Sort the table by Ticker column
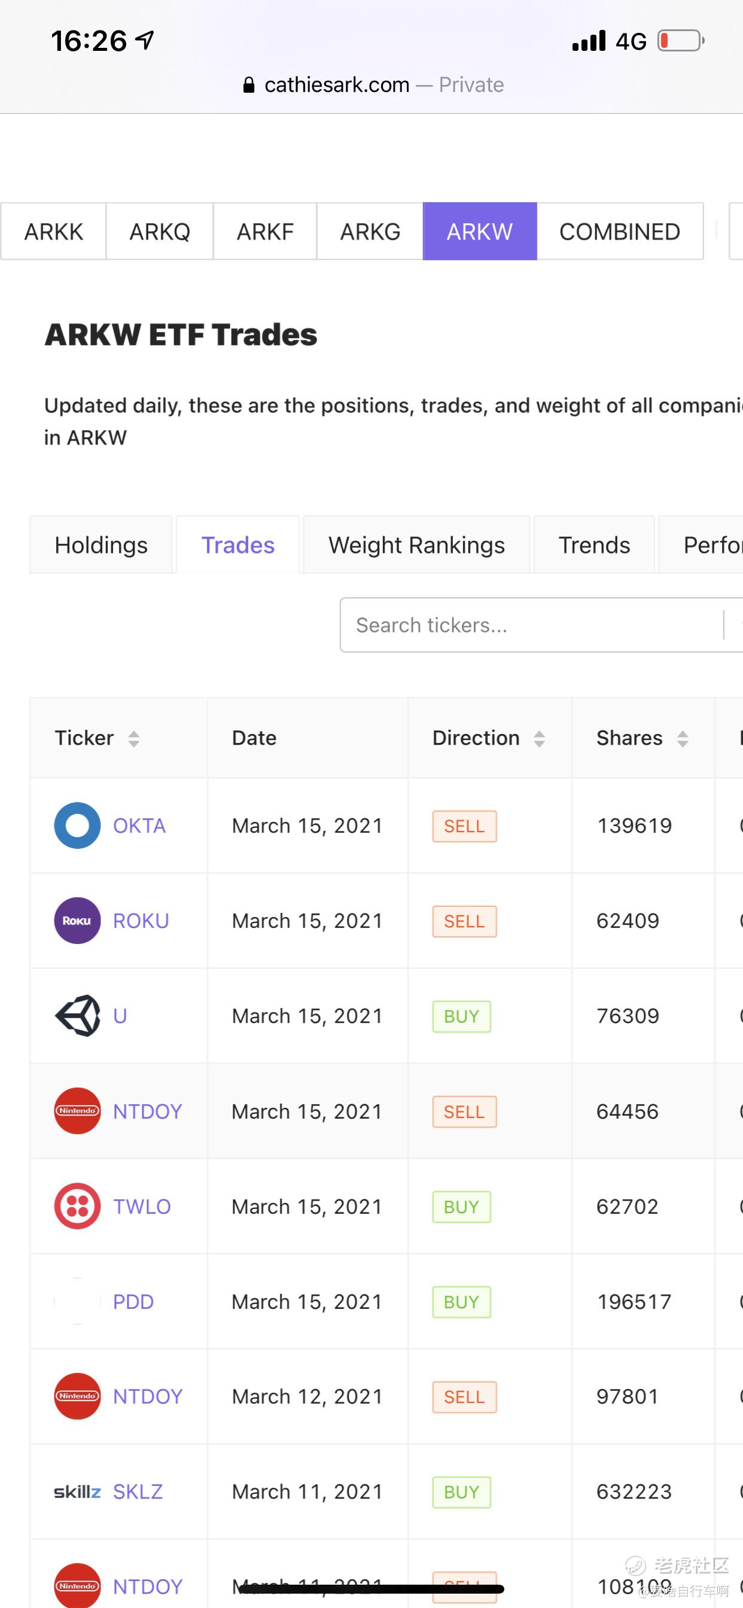The width and height of the screenshot is (743, 1608). point(133,739)
